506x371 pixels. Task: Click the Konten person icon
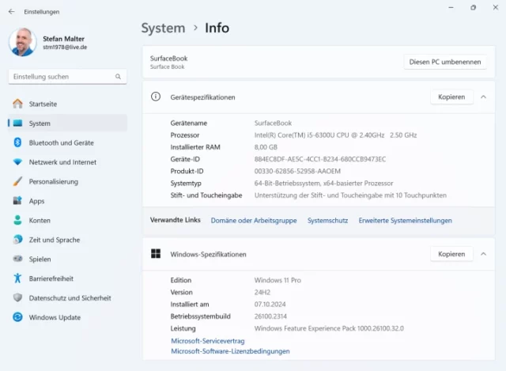[17, 220]
